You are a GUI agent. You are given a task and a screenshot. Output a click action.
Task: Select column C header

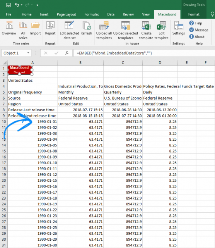click(x=123, y=63)
